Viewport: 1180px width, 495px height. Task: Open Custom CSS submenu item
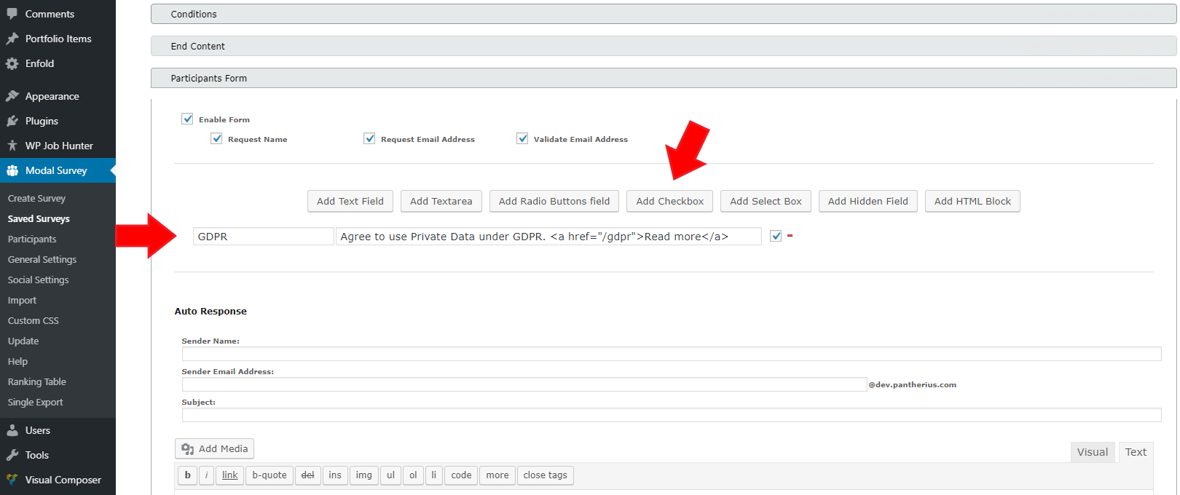(x=34, y=320)
